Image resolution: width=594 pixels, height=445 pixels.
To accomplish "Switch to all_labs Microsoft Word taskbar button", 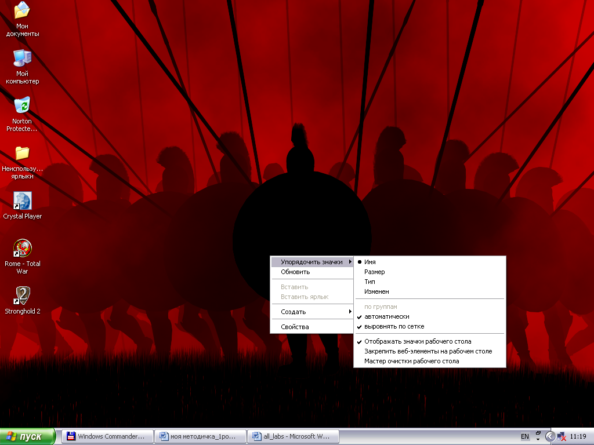I will click(x=293, y=436).
